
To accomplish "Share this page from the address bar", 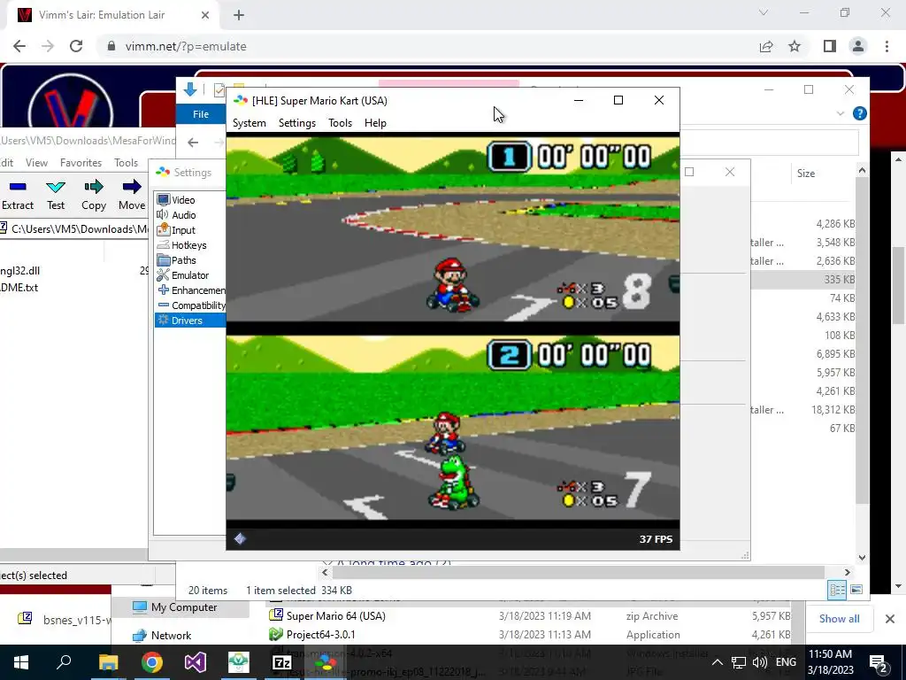I will [x=766, y=46].
